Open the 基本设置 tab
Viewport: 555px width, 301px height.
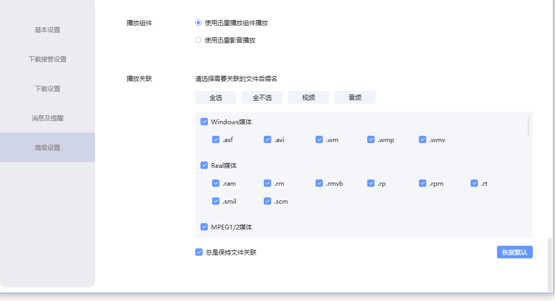coord(47,30)
